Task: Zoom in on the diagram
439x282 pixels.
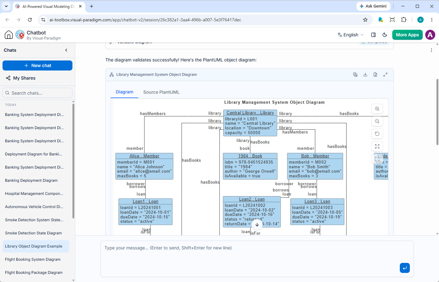Action: coord(377,109)
